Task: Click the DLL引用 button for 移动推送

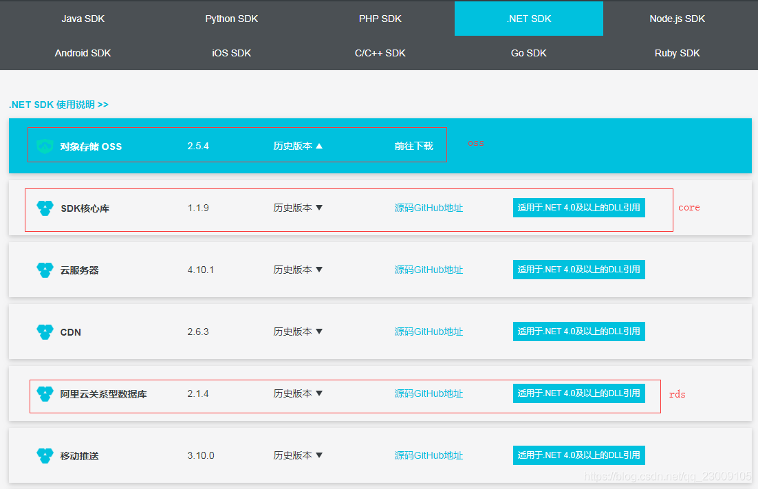Action: [x=578, y=455]
